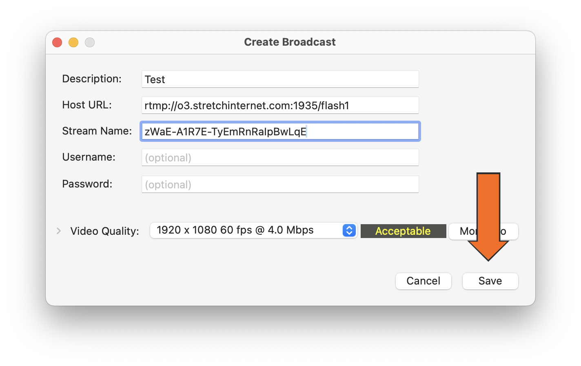Open the video quality resolution dropdown
This screenshot has height=366, width=581.
click(253, 230)
